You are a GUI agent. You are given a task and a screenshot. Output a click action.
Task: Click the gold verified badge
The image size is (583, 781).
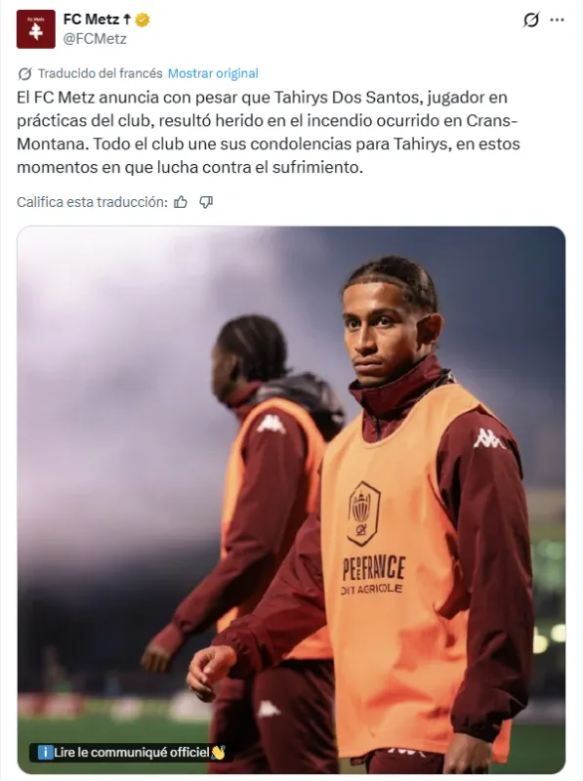pyautogui.click(x=143, y=20)
